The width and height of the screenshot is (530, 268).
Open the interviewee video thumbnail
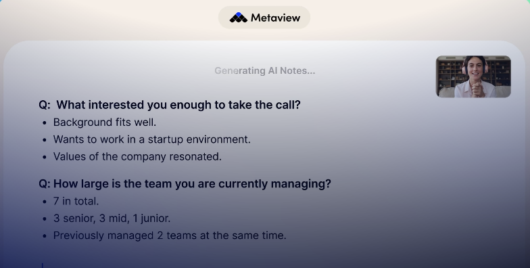(x=473, y=76)
